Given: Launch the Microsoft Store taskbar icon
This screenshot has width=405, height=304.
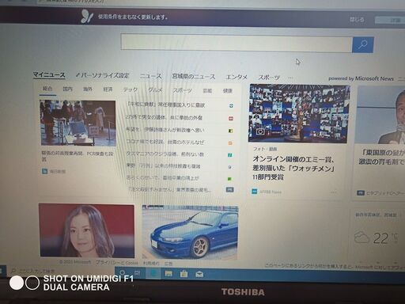Looking at the screenshot, I should pos(184,274).
